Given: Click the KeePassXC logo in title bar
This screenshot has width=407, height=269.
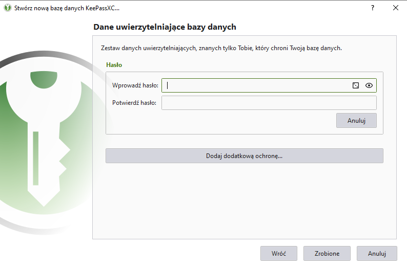Looking at the screenshot, I should click(x=8, y=8).
